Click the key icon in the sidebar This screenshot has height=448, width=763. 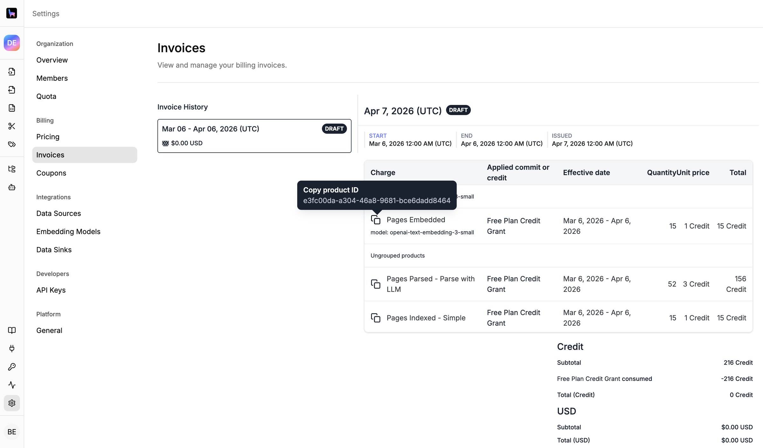(12, 367)
